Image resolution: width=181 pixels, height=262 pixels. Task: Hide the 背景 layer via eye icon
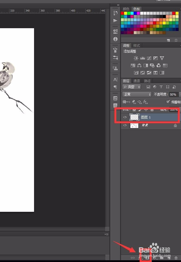(x=125, y=125)
